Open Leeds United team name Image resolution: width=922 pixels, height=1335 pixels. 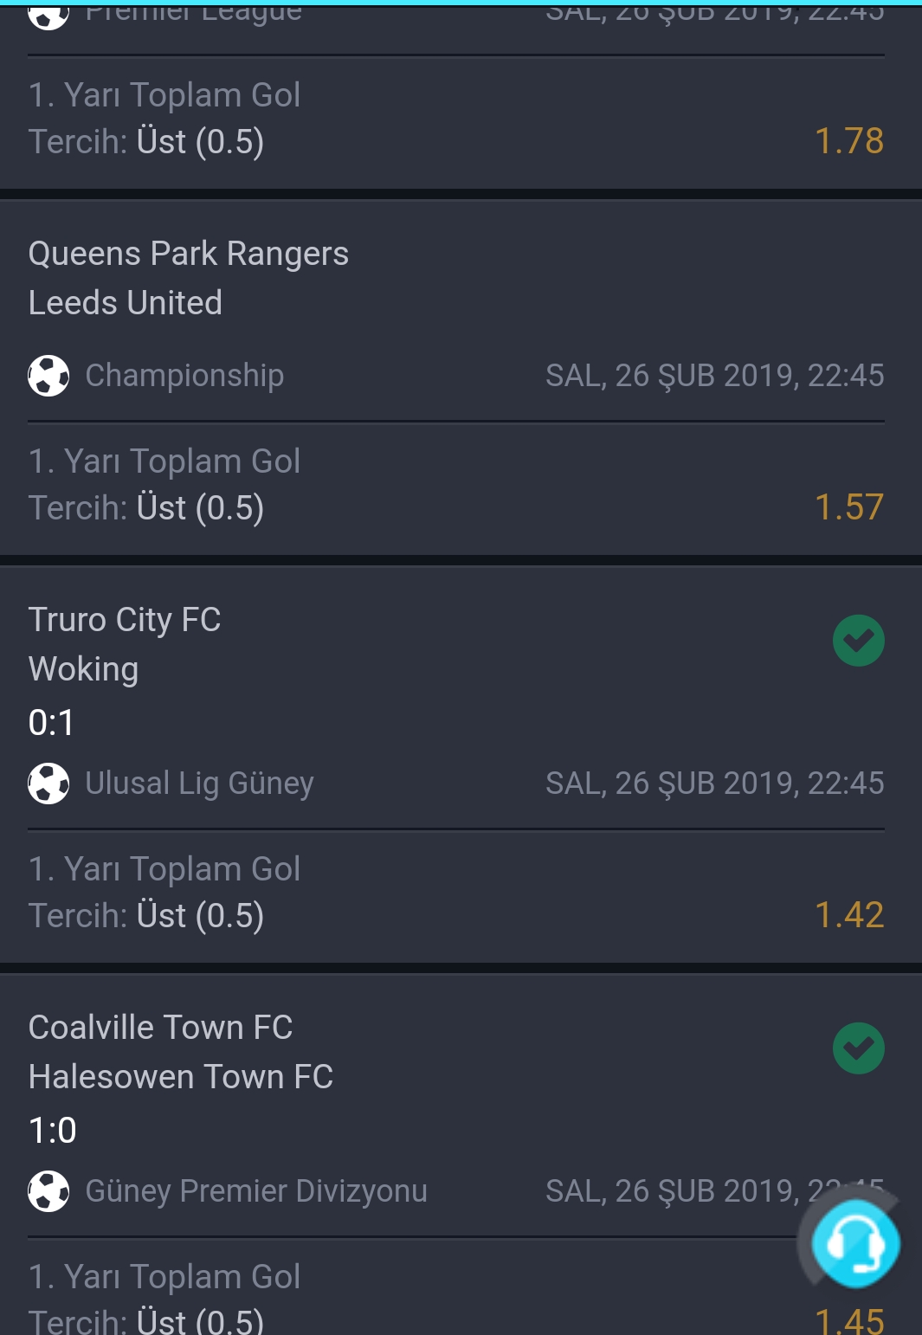[125, 303]
